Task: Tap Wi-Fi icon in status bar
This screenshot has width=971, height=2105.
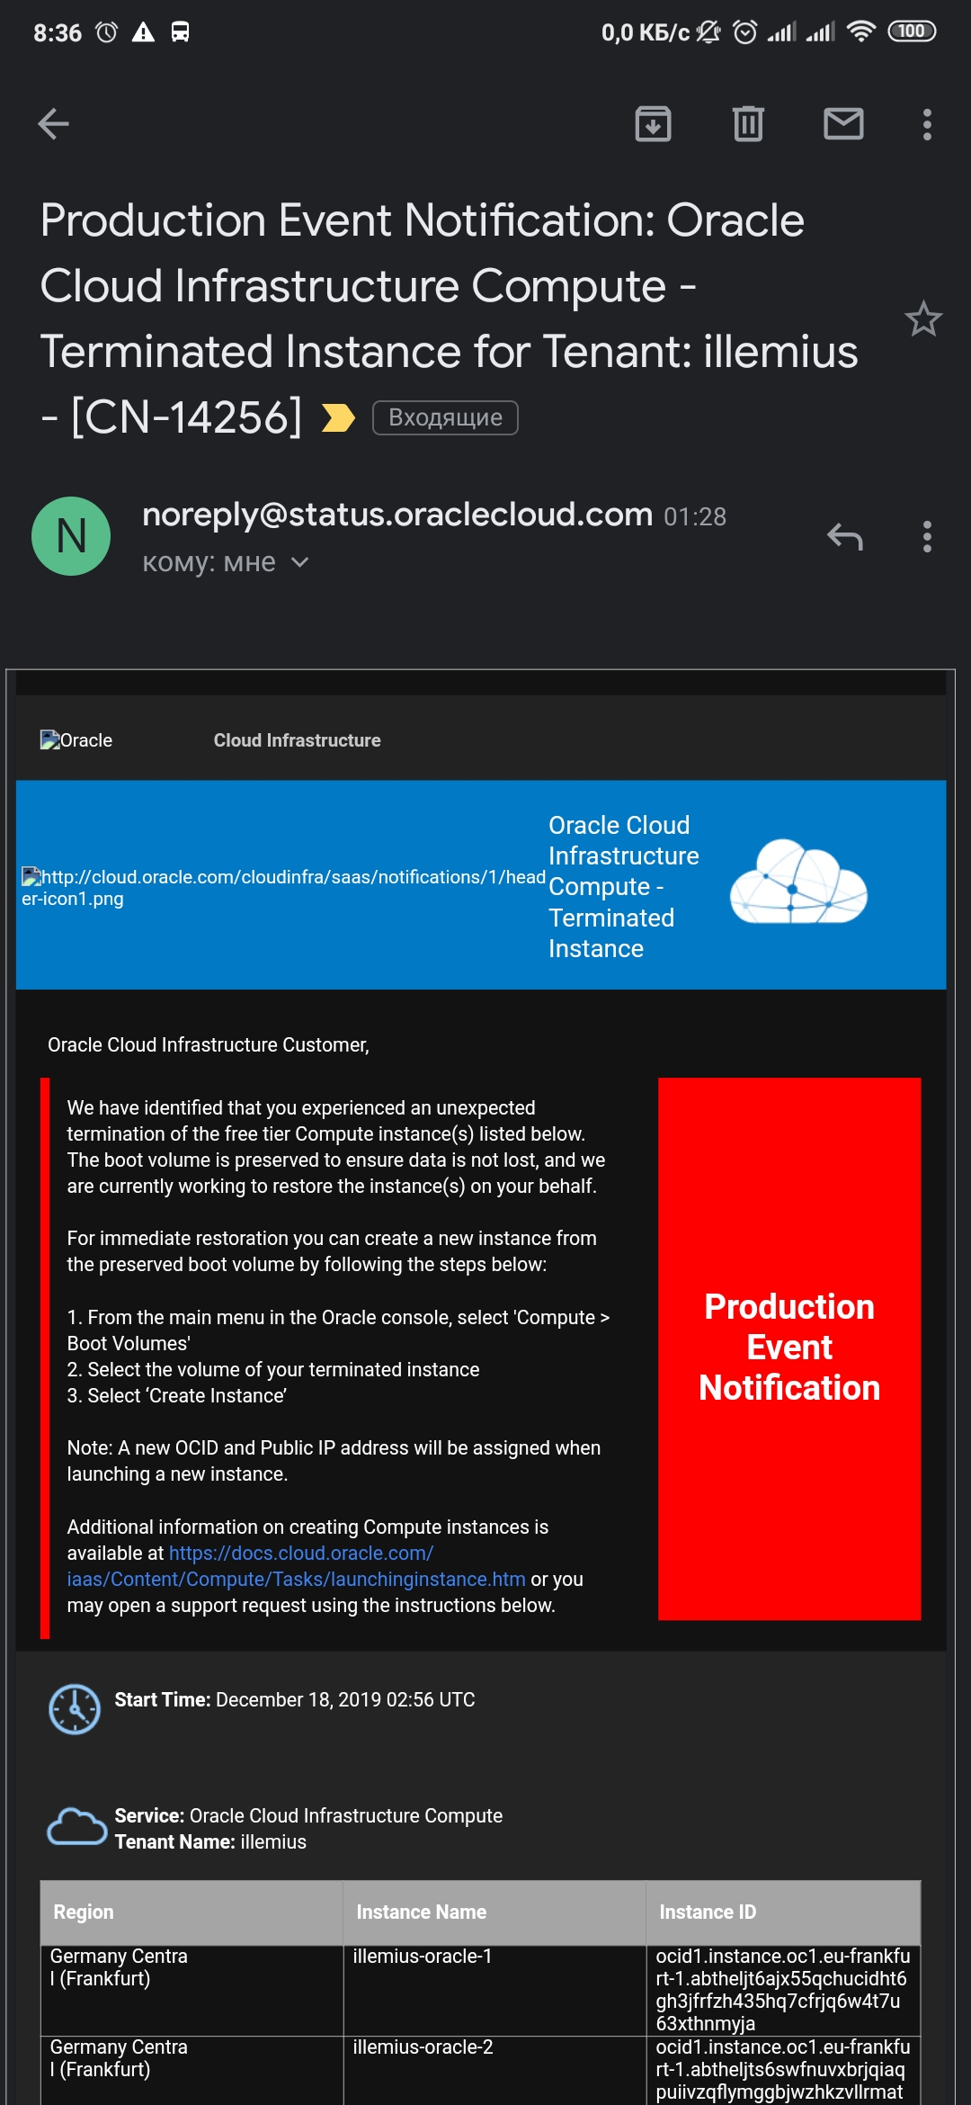Action: coord(861,31)
